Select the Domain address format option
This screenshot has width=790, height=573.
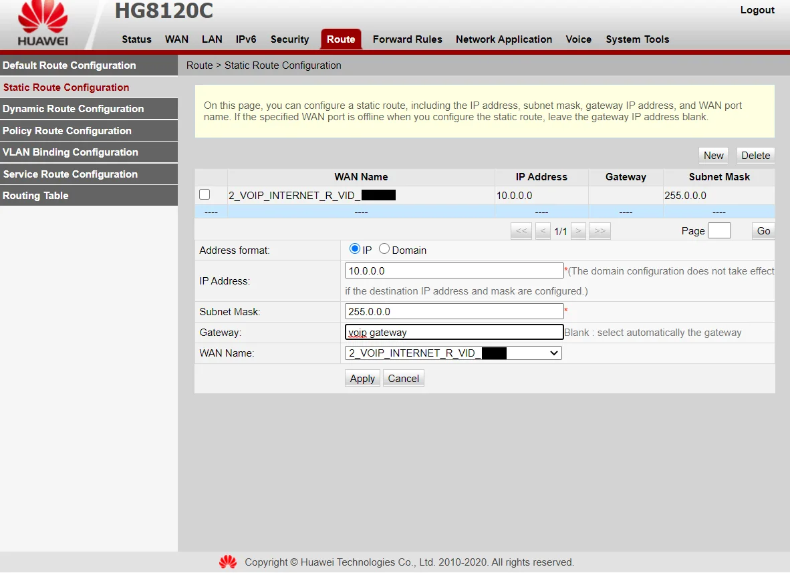[x=384, y=248]
